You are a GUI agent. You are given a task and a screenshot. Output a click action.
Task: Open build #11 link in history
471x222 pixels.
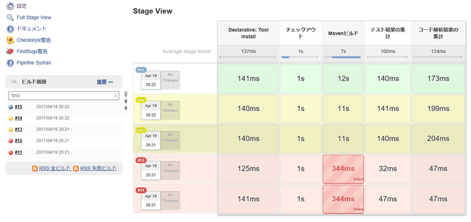18,153
